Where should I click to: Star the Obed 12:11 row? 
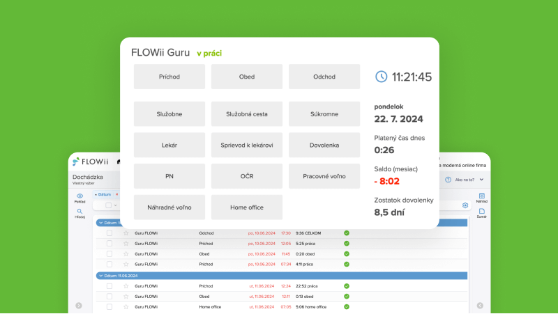point(126,296)
